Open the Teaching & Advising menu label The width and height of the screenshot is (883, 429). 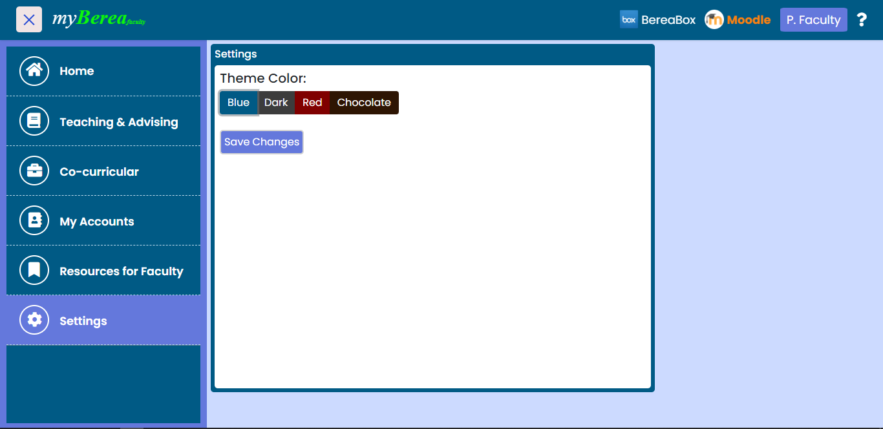pyautogui.click(x=119, y=122)
